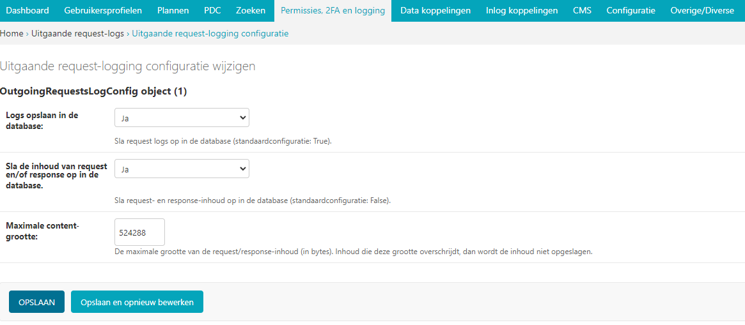Go to Gebruikersprofielen in the navigation bar
745x325 pixels.
click(102, 10)
